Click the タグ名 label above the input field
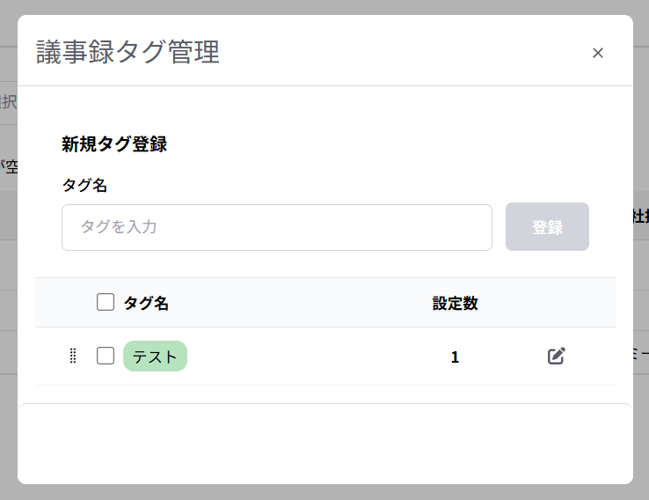649x500 pixels. coord(84,185)
